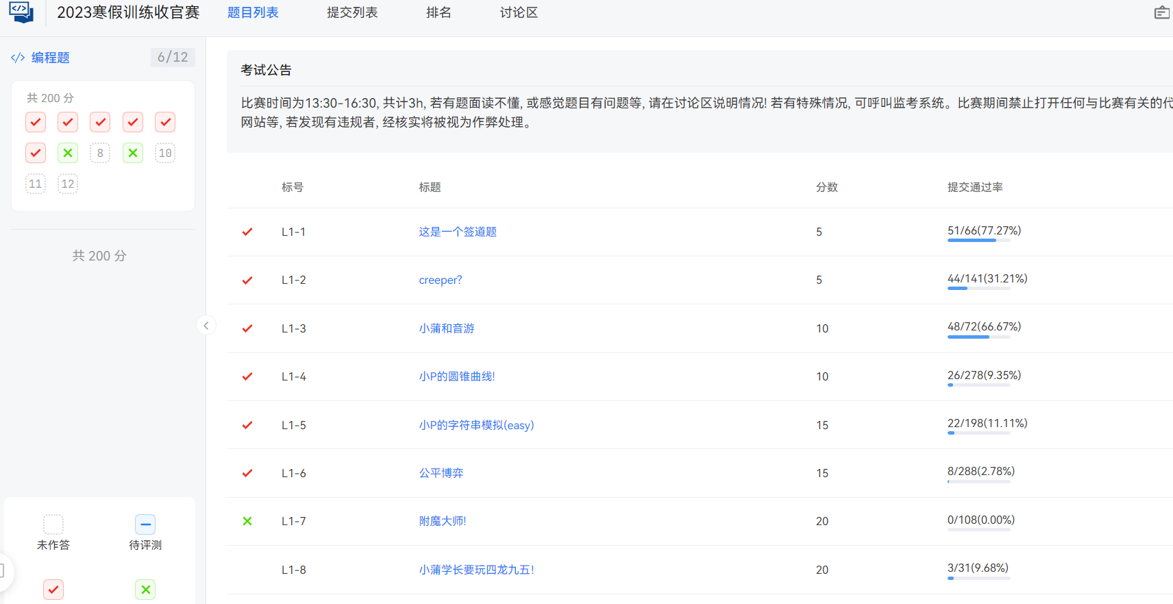1173x604 pixels.
Task: Click the green X legend icon at the bottom
Action: point(145,590)
